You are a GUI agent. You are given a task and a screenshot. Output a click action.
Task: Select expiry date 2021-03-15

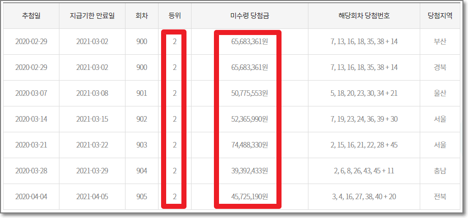click(x=92, y=119)
